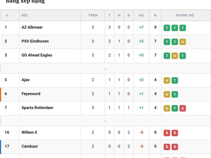Click AZ Alkmaar's first green T form badge
Screen dimensions: 211x158
coord(167,28)
